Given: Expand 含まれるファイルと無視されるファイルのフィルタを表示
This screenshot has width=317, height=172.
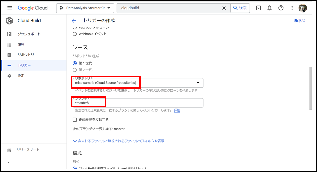Looking at the screenshot, I should pos(118,141).
